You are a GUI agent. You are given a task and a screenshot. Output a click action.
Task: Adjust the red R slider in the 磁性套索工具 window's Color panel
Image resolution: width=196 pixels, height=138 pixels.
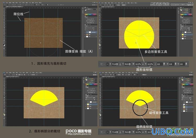coord(187,79)
